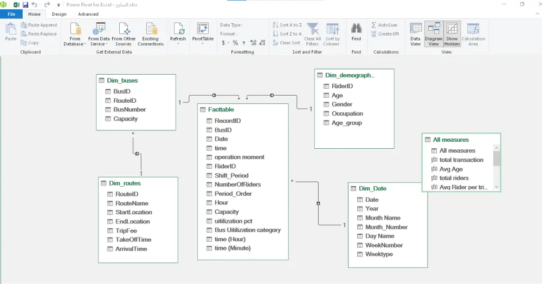Select the Dim_routes table header
542x284 pixels.
pos(138,183)
